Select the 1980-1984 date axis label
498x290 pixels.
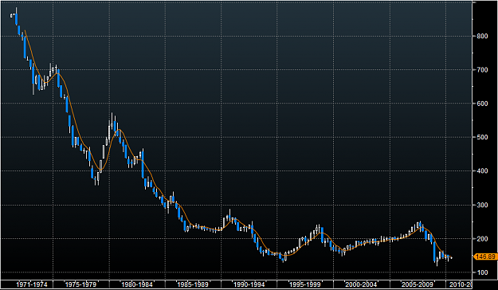(137, 284)
